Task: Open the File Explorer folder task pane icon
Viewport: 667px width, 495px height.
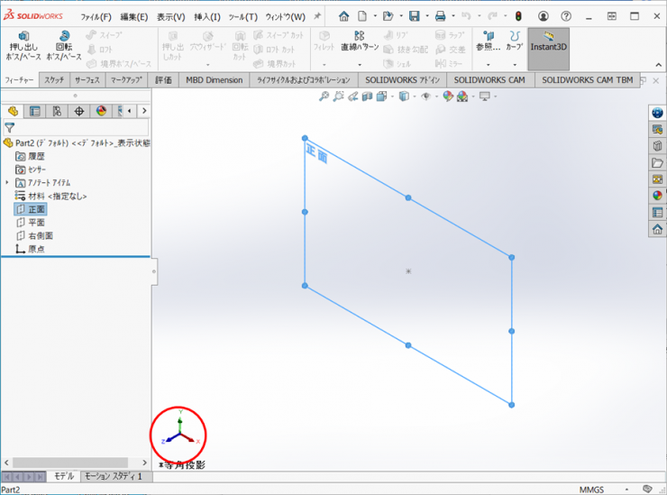Action: 657,162
